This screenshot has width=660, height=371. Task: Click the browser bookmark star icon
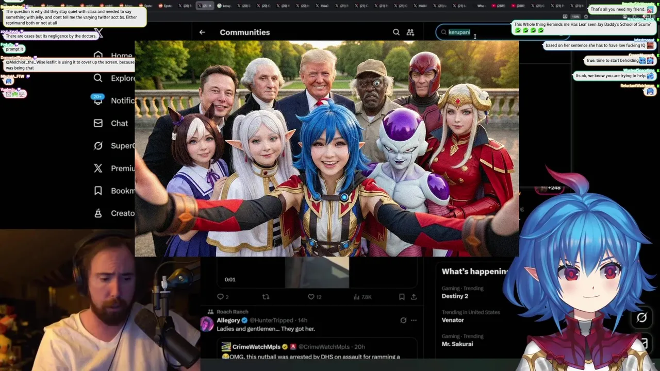point(586,16)
